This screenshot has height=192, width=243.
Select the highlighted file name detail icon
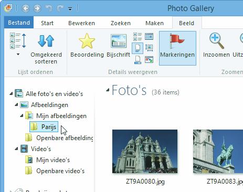138,48
